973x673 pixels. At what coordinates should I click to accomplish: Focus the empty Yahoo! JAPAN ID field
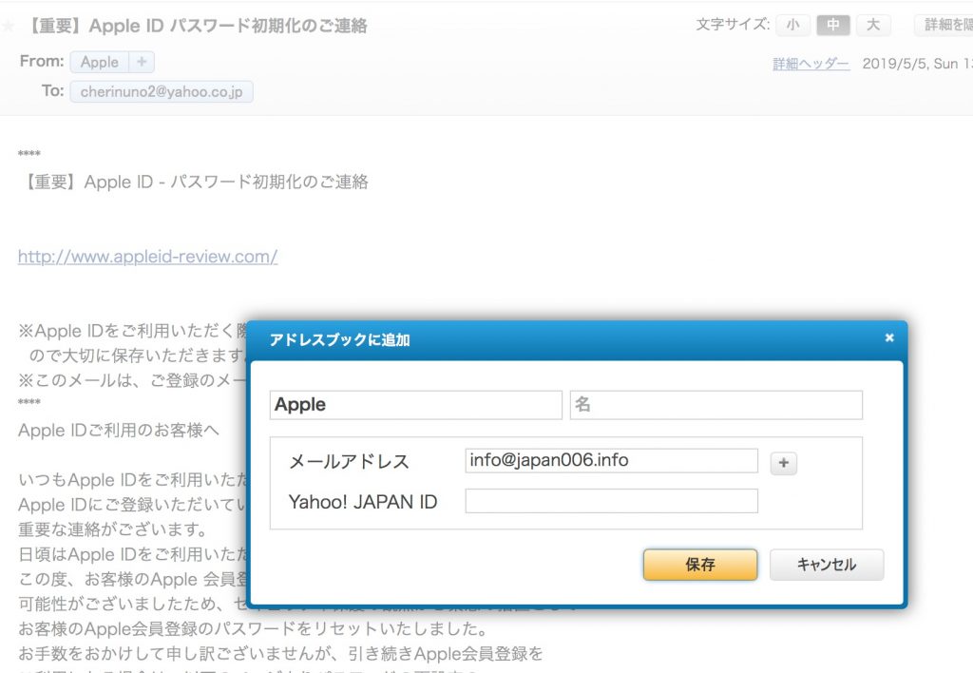(x=611, y=501)
